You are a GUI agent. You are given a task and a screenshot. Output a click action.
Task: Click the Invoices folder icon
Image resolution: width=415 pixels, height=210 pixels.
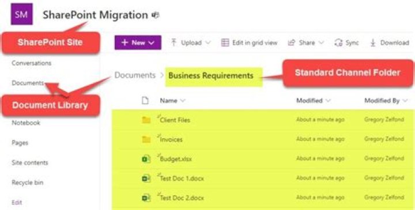pos(146,139)
